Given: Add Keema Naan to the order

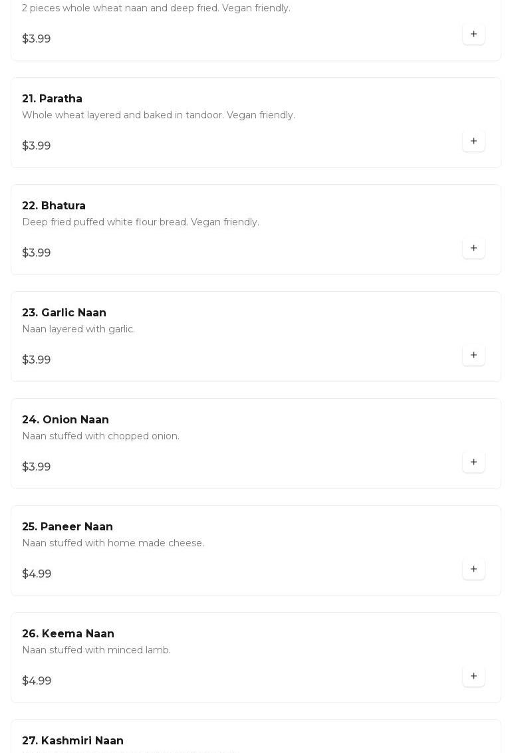Looking at the screenshot, I should pyautogui.click(x=473, y=677).
